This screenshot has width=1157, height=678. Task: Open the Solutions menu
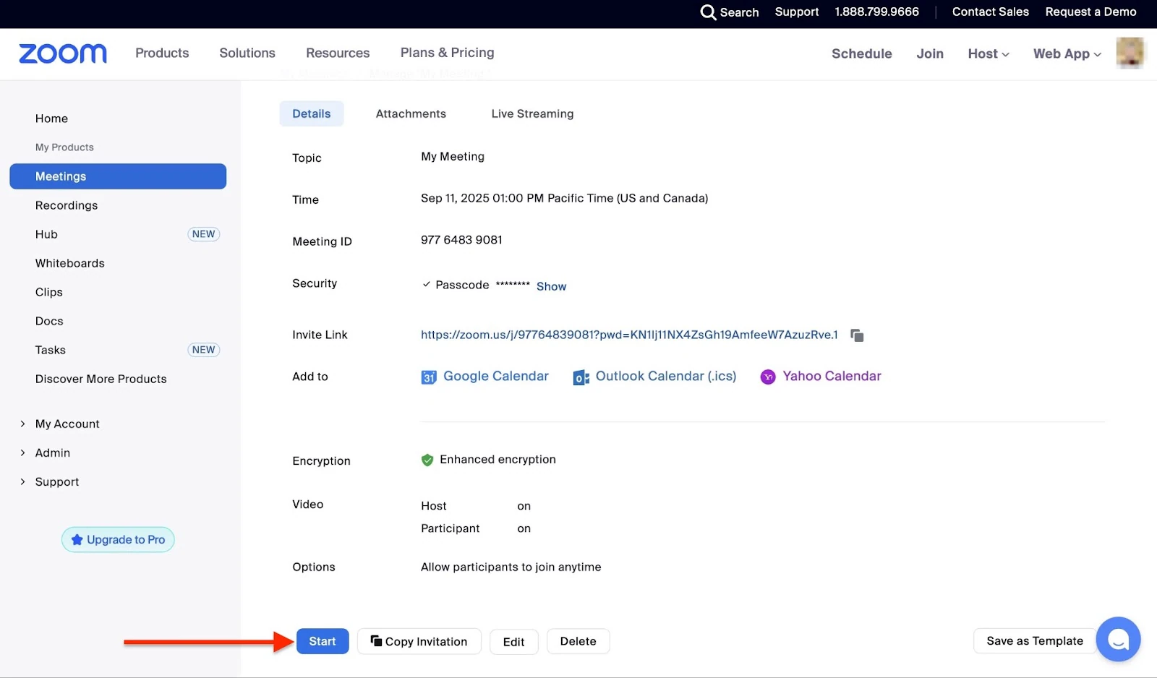(x=247, y=53)
